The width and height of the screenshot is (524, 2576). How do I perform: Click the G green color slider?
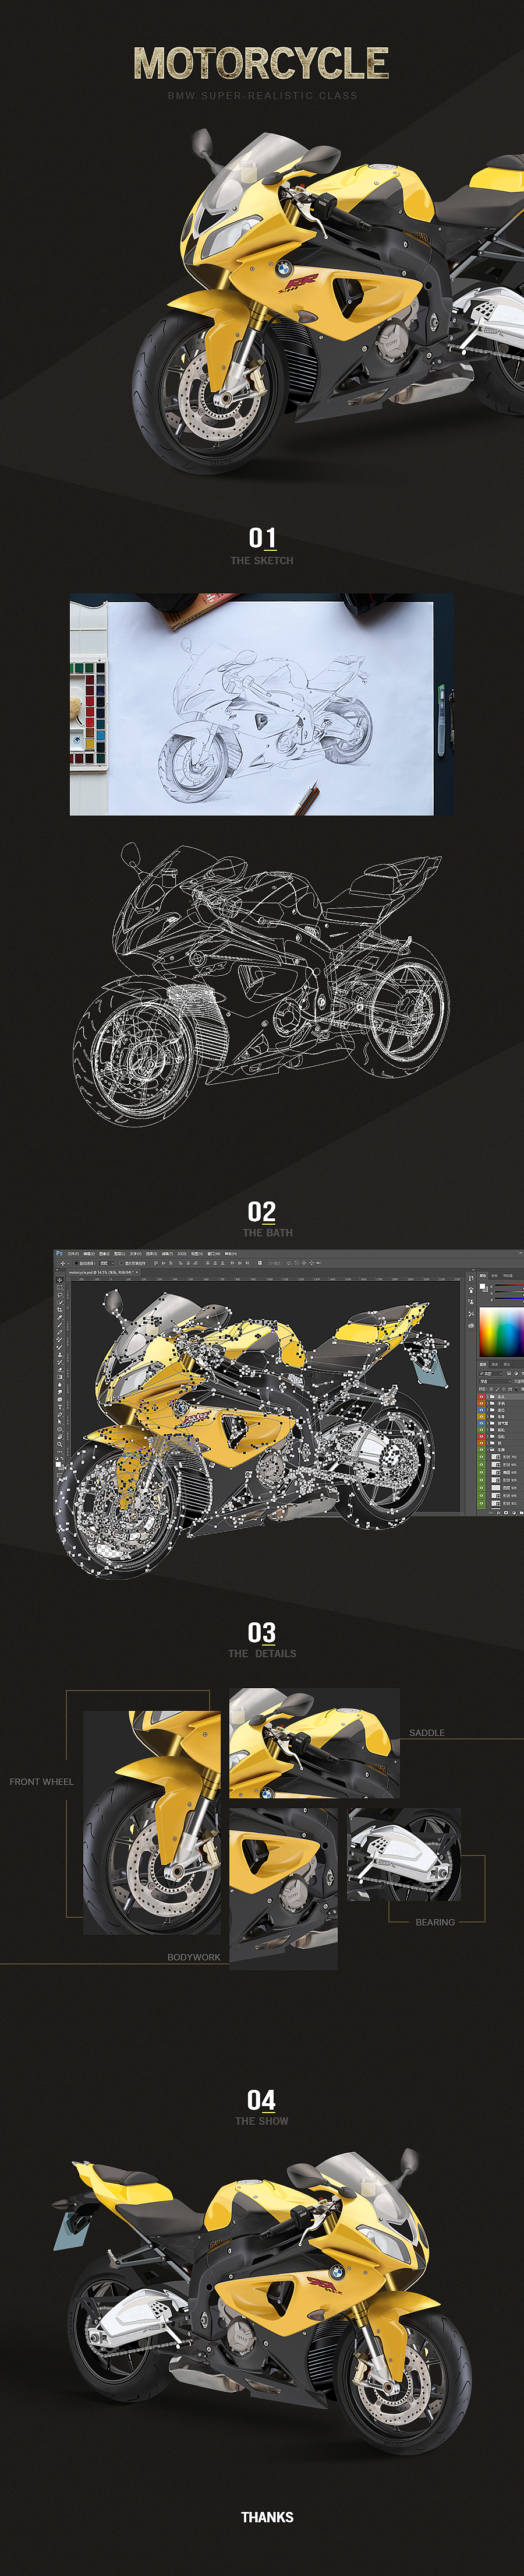509,1292
